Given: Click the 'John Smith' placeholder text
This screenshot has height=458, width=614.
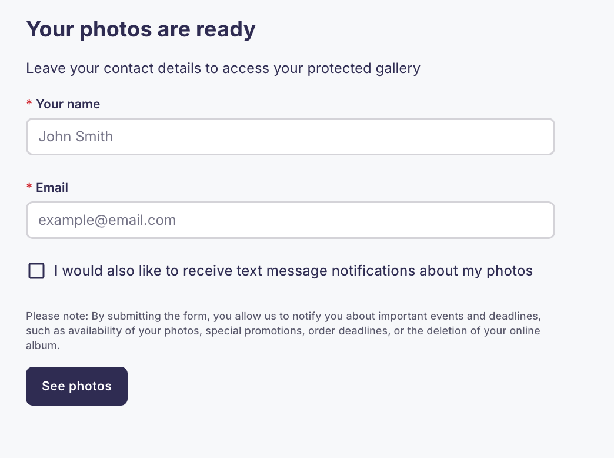Looking at the screenshot, I should pos(75,137).
